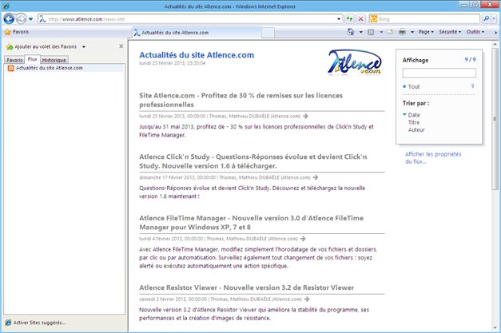This screenshot has height=333, width=501.
Task: Click the orange RSS icon of the feed item
Action: click(x=11, y=68)
